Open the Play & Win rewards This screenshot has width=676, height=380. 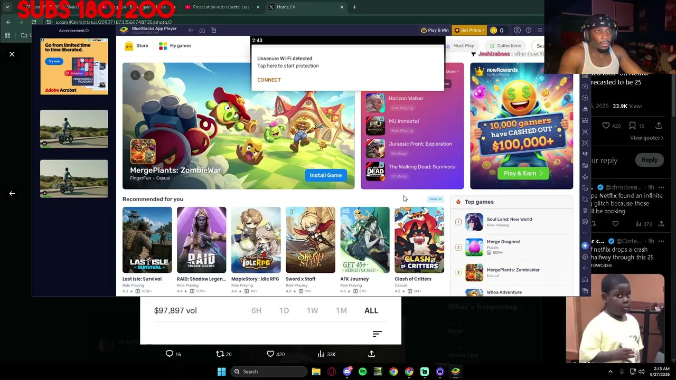point(435,31)
